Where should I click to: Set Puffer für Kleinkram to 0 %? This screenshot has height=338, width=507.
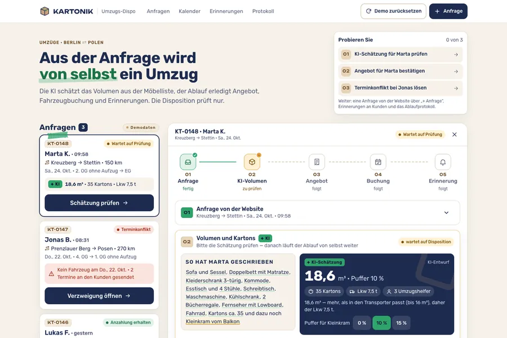pyautogui.click(x=362, y=323)
